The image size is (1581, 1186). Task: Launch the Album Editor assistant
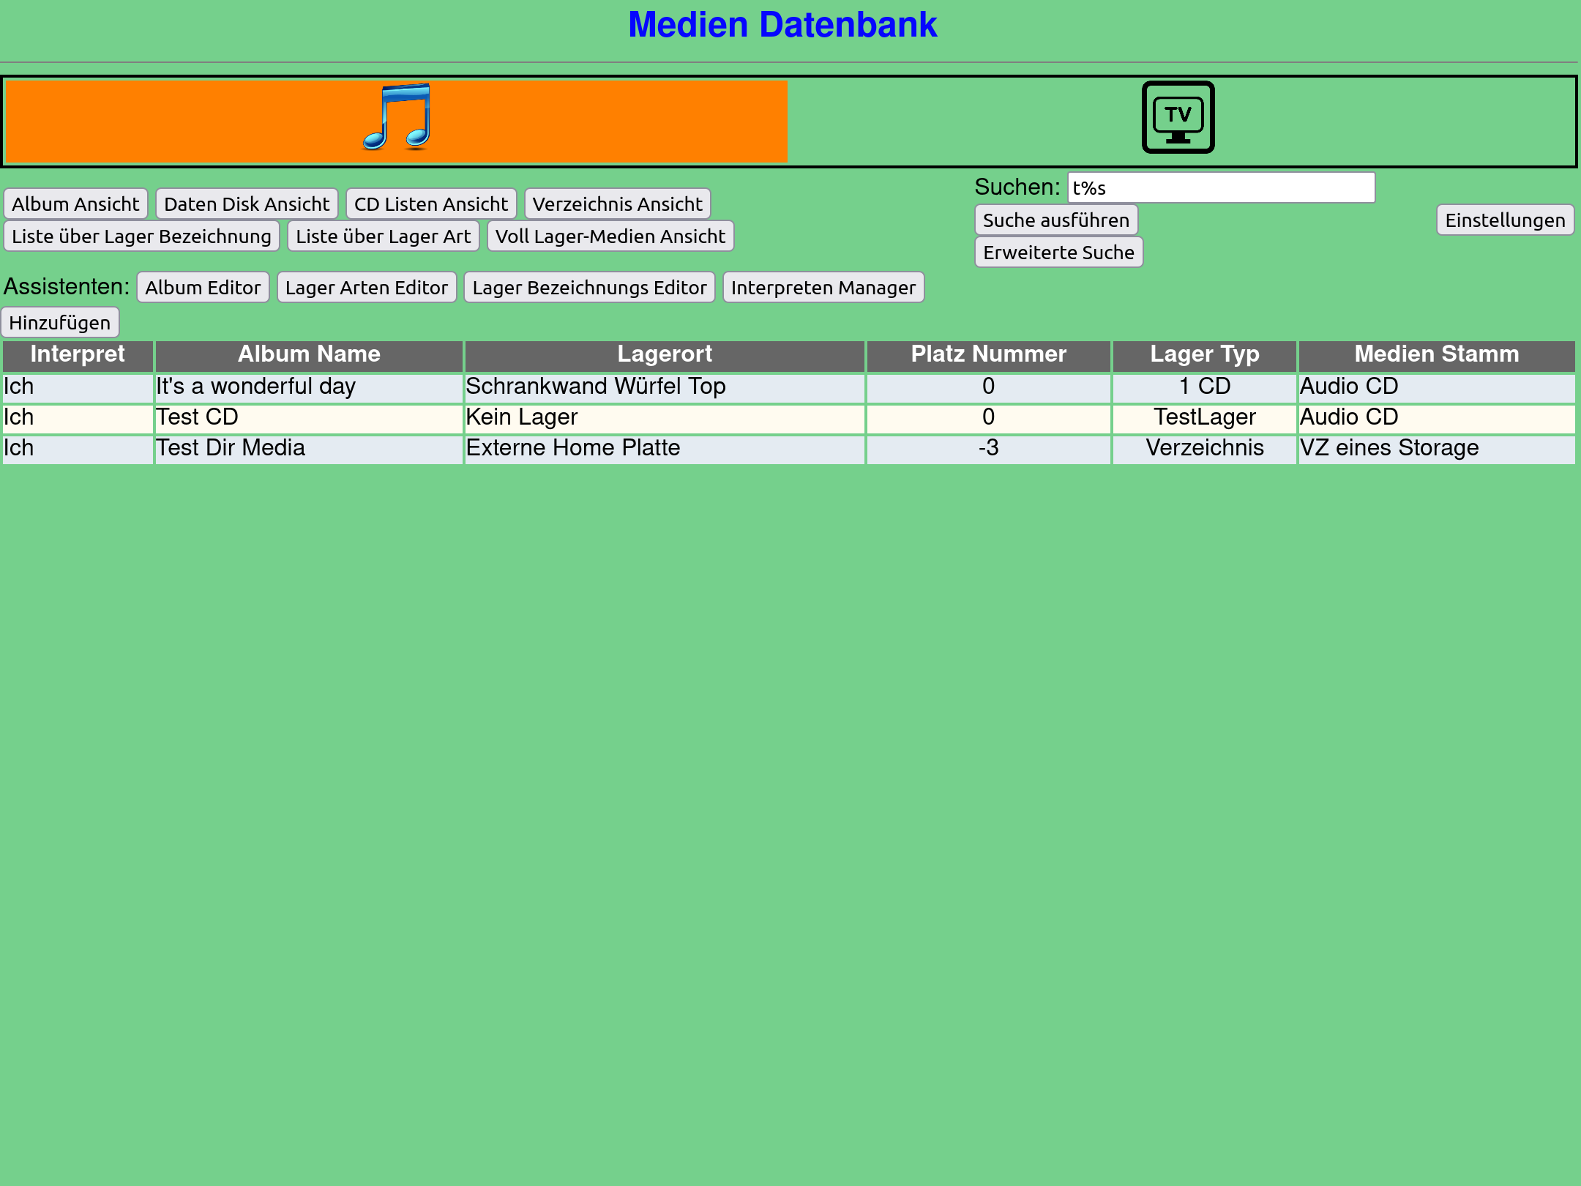203,288
